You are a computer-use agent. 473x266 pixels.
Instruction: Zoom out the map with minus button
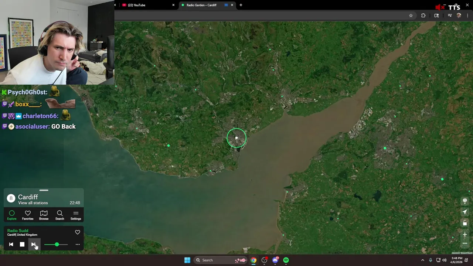[x=465, y=243]
